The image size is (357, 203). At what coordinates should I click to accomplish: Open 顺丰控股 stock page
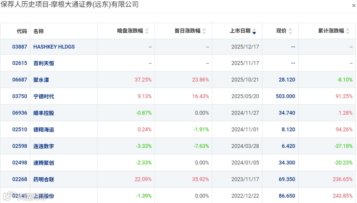coord(44,113)
